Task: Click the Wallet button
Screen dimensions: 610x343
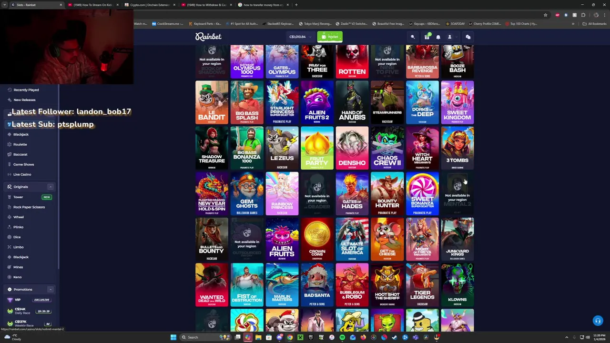Action: pos(330,37)
